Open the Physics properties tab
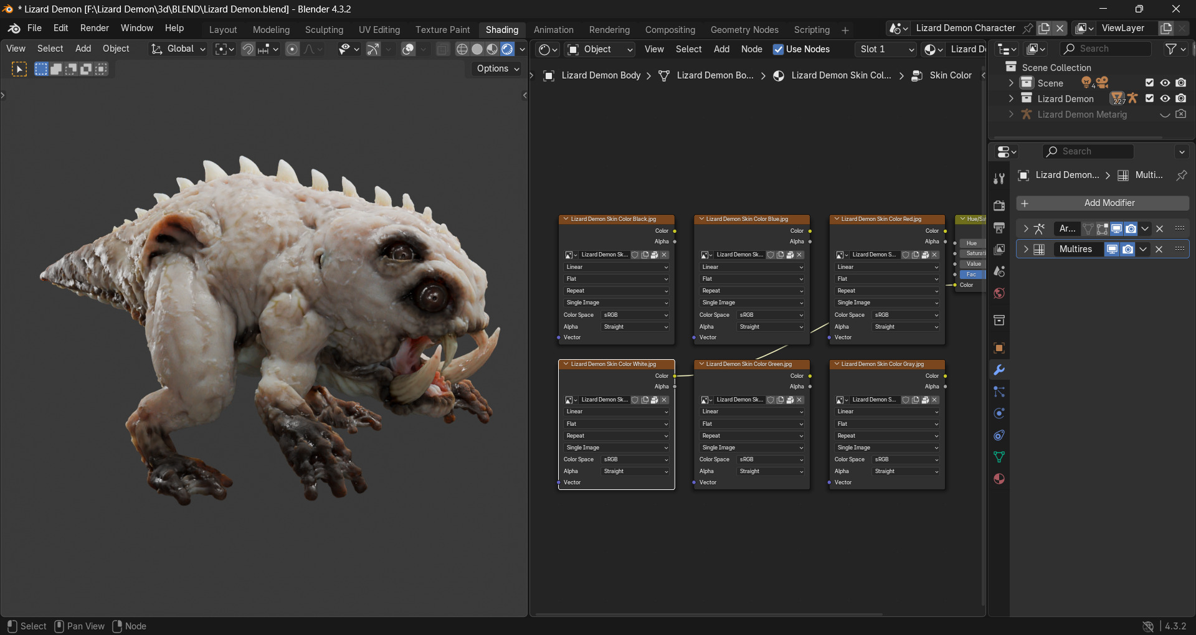Image resolution: width=1196 pixels, height=635 pixels. pos(999,413)
